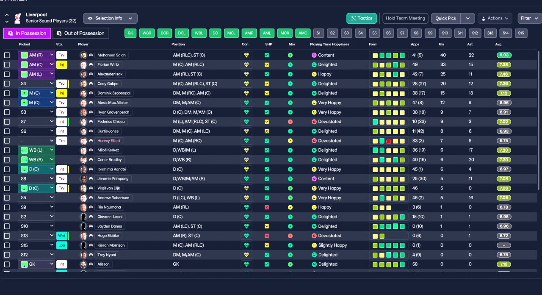Viewport: 542px width, 295px height.
Task: Click Alexander Isak's Happy face icon
Action: point(314,74)
